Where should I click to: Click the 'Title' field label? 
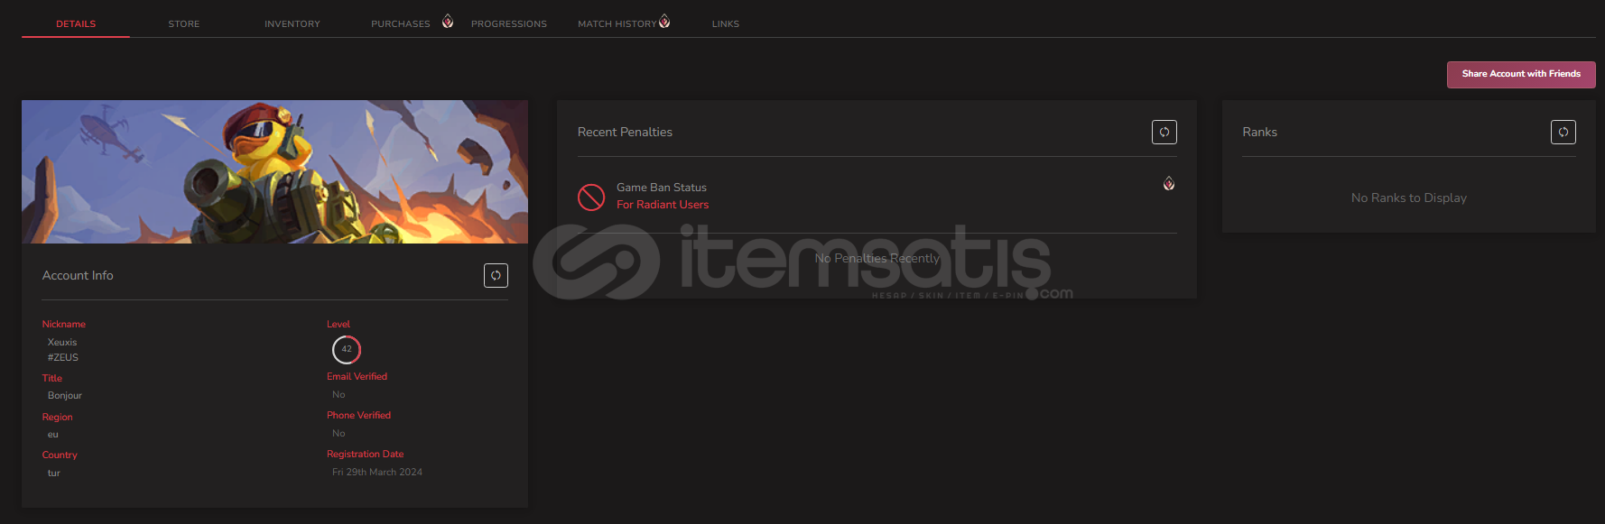[x=52, y=378]
